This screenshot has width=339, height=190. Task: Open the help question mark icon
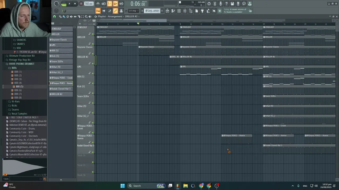coord(226,4)
